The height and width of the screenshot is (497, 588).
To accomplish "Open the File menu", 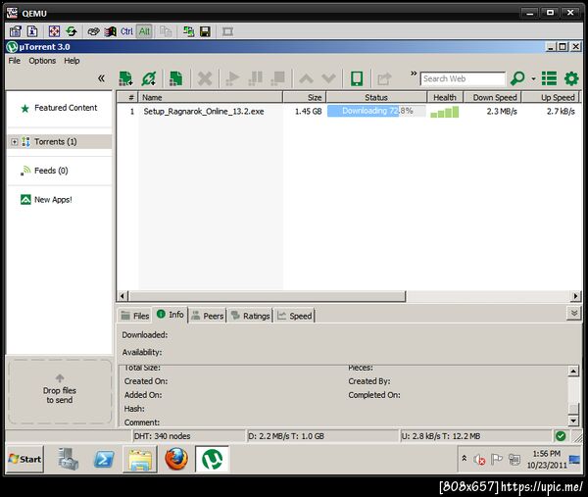I will pyautogui.click(x=15, y=61).
